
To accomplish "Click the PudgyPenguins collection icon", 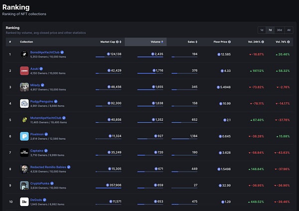I will coord(23,103).
